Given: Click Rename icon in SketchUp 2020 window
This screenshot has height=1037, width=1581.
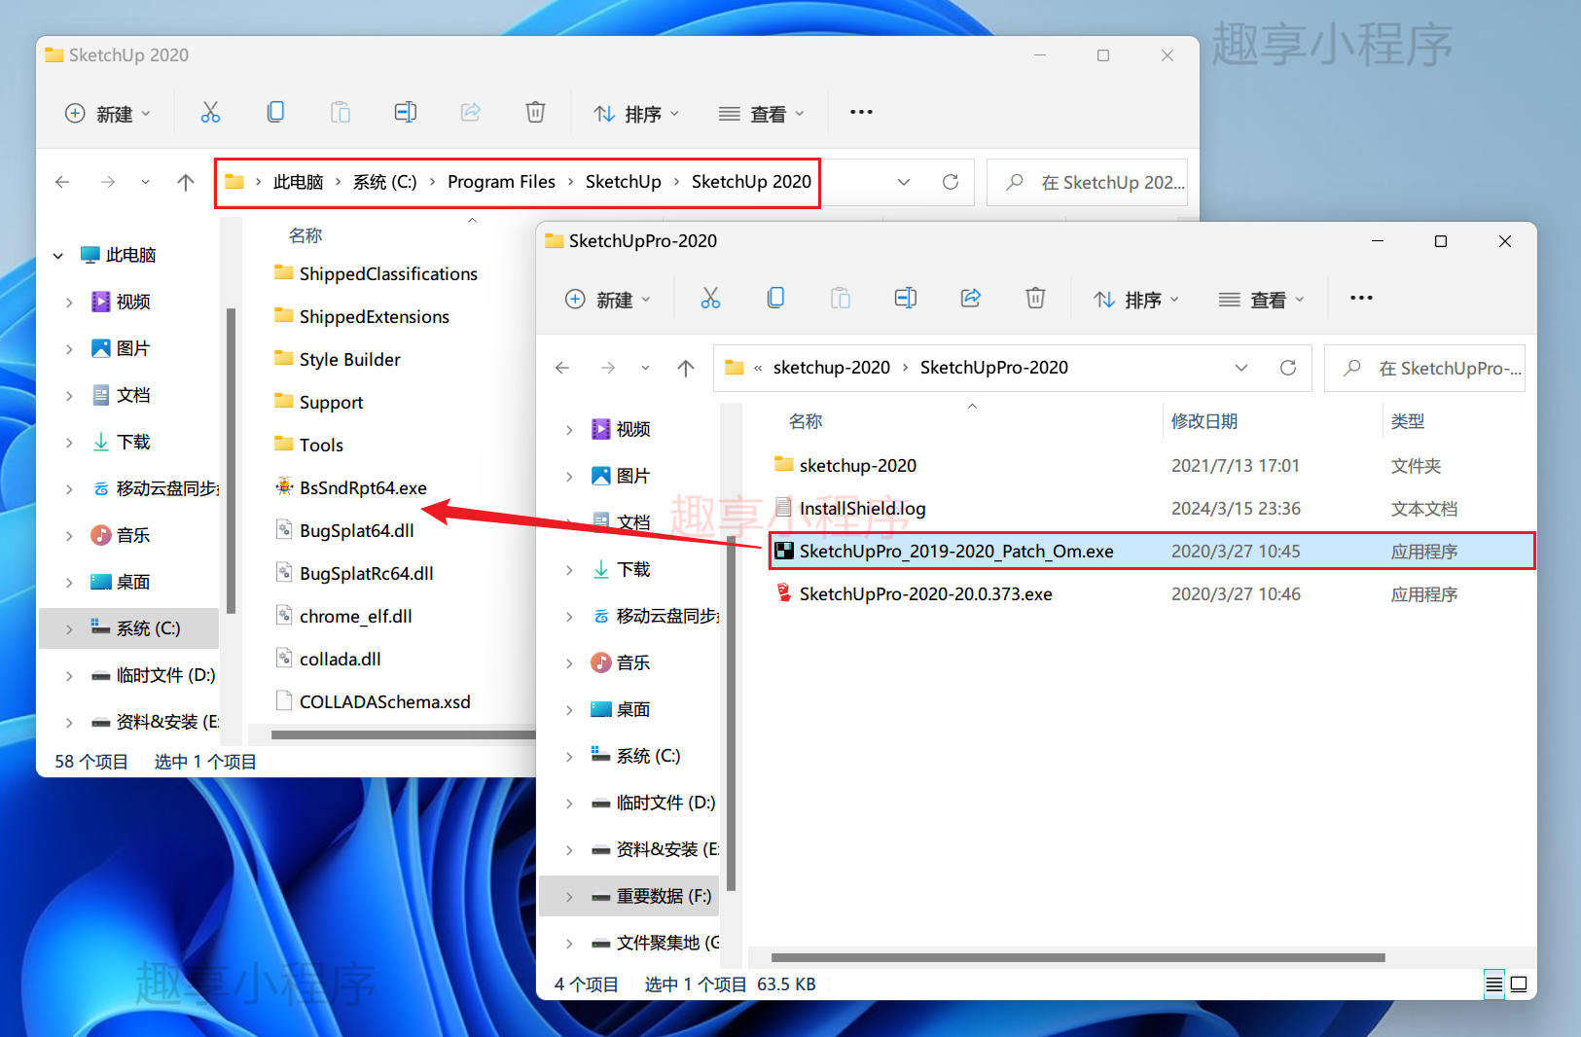Looking at the screenshot, I should [x=405, y=113].
